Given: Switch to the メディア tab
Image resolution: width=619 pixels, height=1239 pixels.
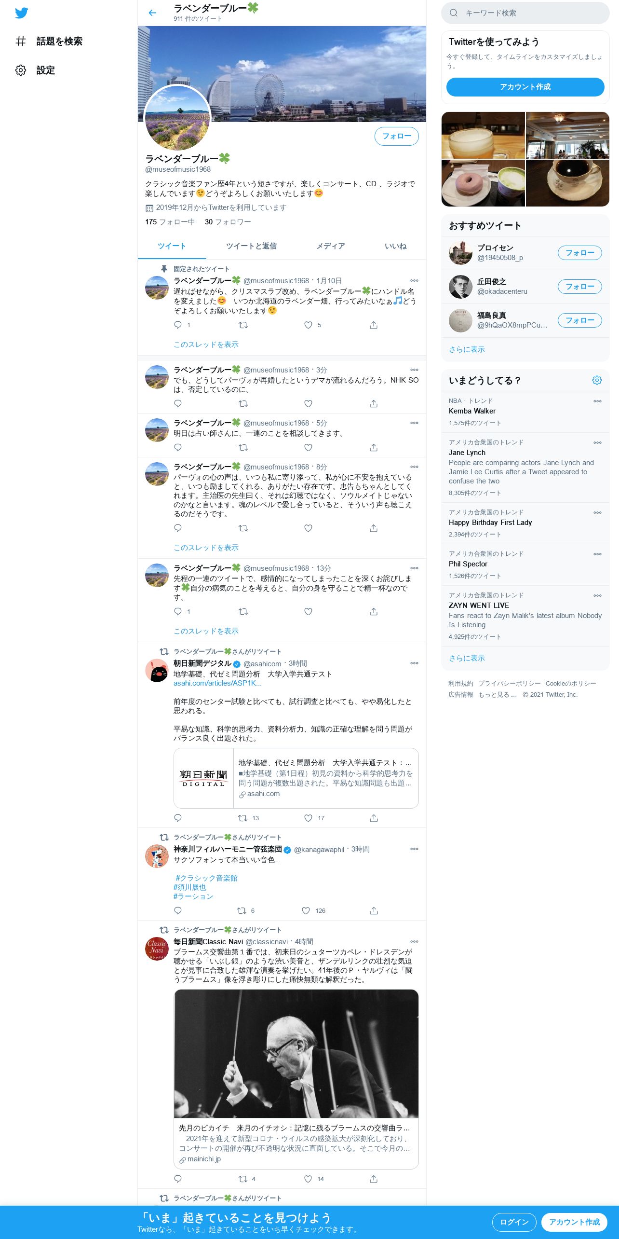Looking at the screenshot, I should pos(331,246).
